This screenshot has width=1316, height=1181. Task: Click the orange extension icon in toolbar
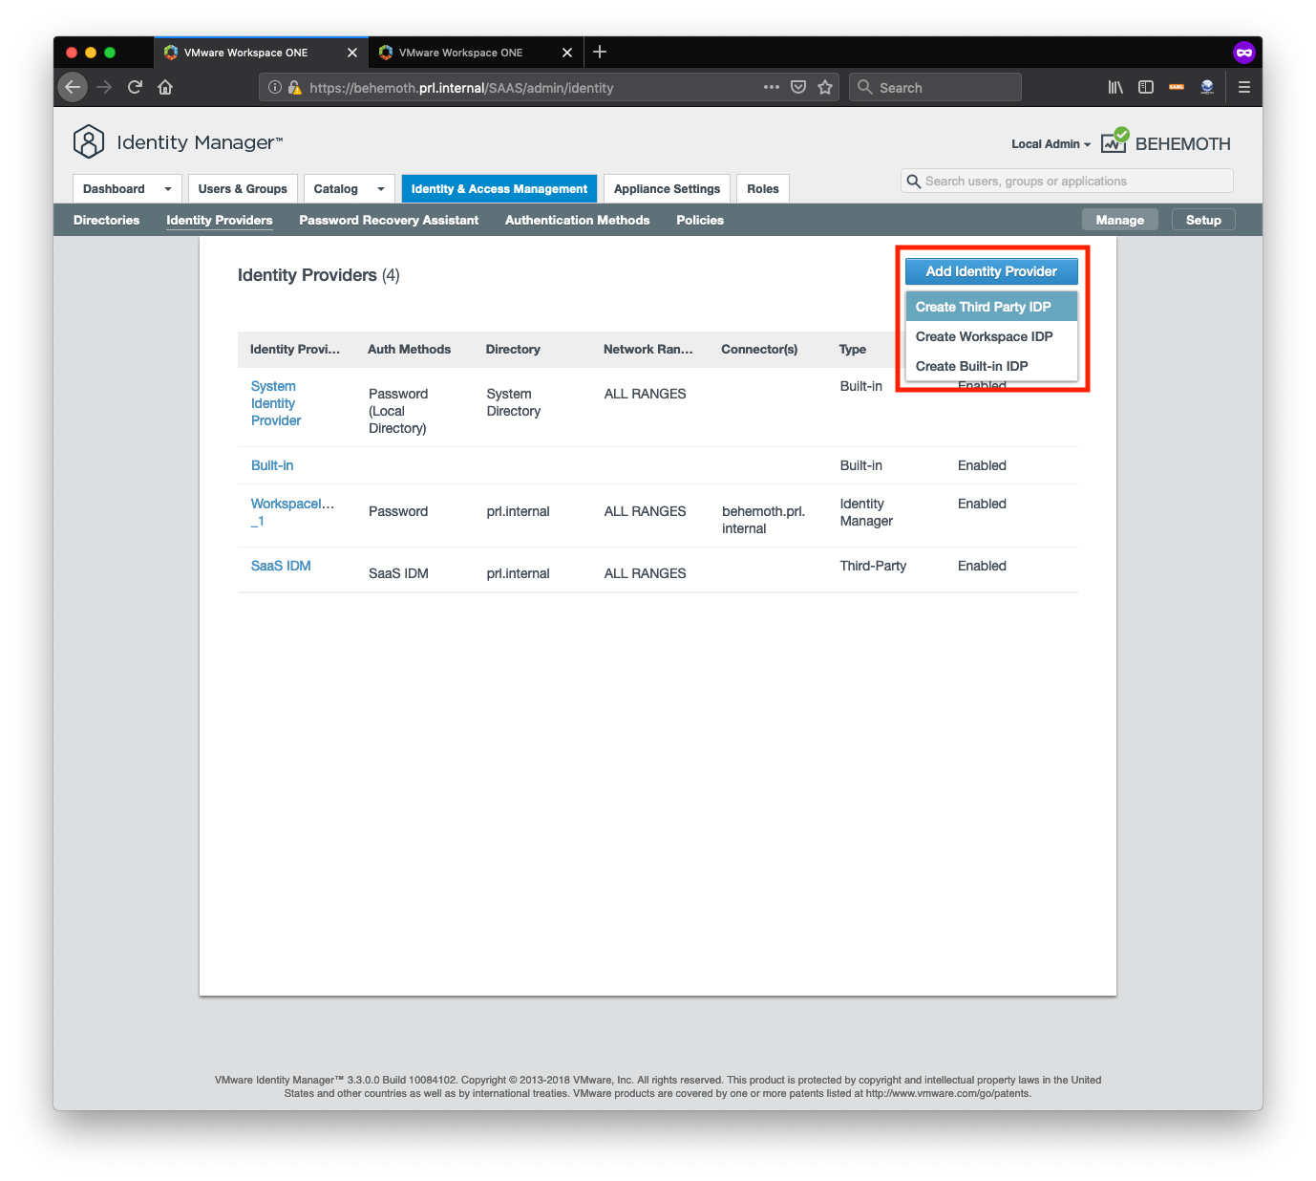pos(1177,87)
